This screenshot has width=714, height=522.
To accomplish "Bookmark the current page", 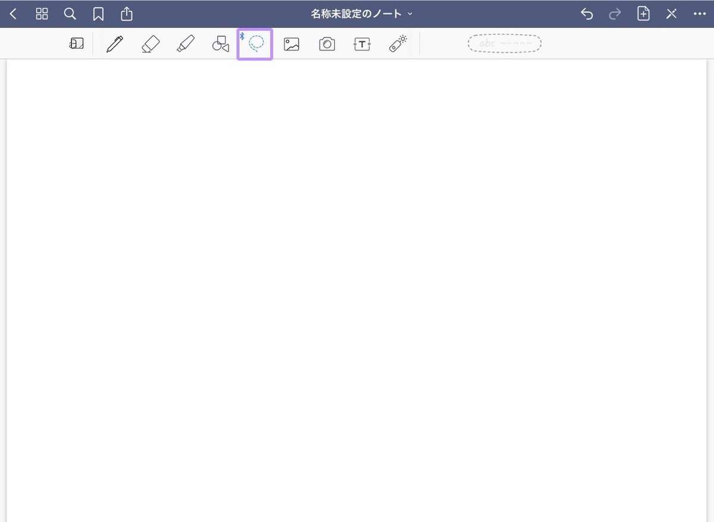I will point(98,14).
